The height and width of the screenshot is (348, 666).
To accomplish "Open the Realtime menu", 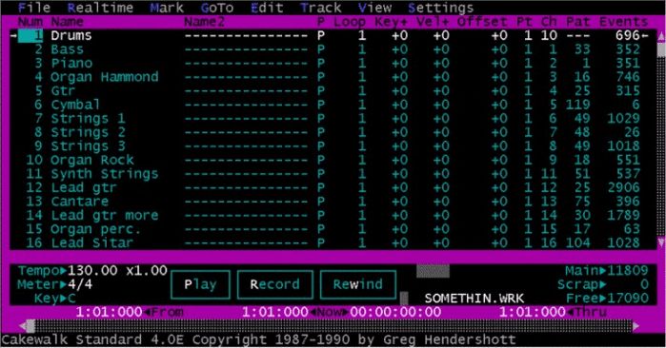I will [x=100, y=8].
